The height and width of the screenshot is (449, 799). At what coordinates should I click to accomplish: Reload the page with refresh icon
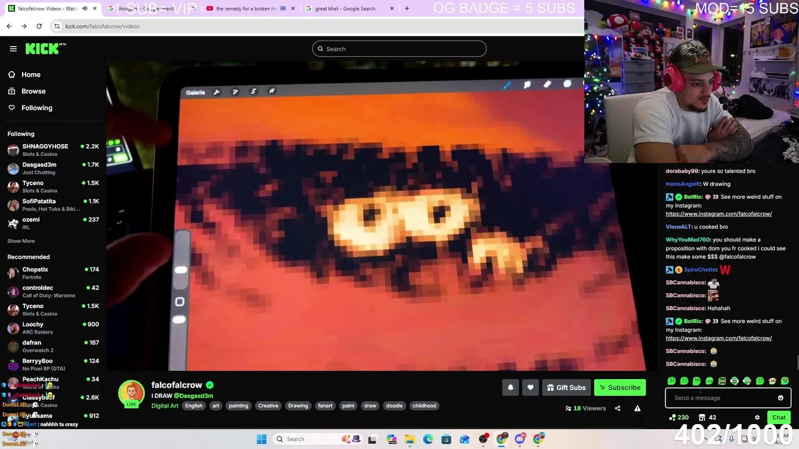(x=39, y=26)
